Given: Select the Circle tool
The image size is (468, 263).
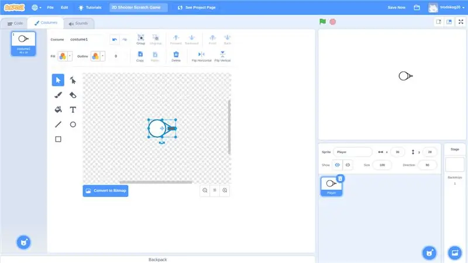Looking at the screenshot, I should pyautogui.click(x=73, y=124).
